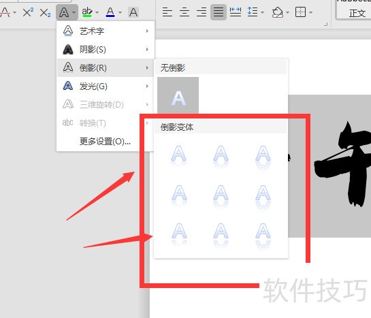Image resolution: width=371 pixels, height=318 pixels.
Task: Open shading fill color dropdown
Action: tap(288, 12)
